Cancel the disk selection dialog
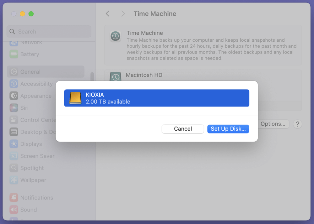Viewport: 314px width, 224px height. coord(183,129)
